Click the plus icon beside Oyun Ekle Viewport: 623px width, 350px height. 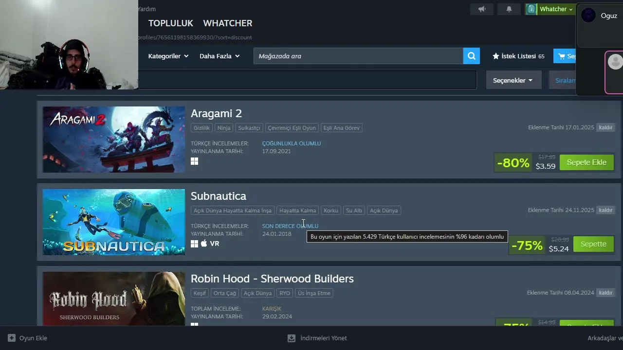pyautogui.click(x=12, y=338)
